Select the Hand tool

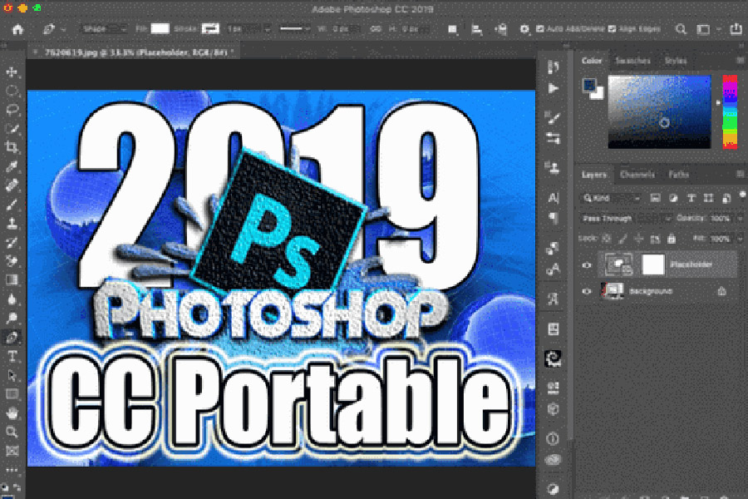coord(12,413)
